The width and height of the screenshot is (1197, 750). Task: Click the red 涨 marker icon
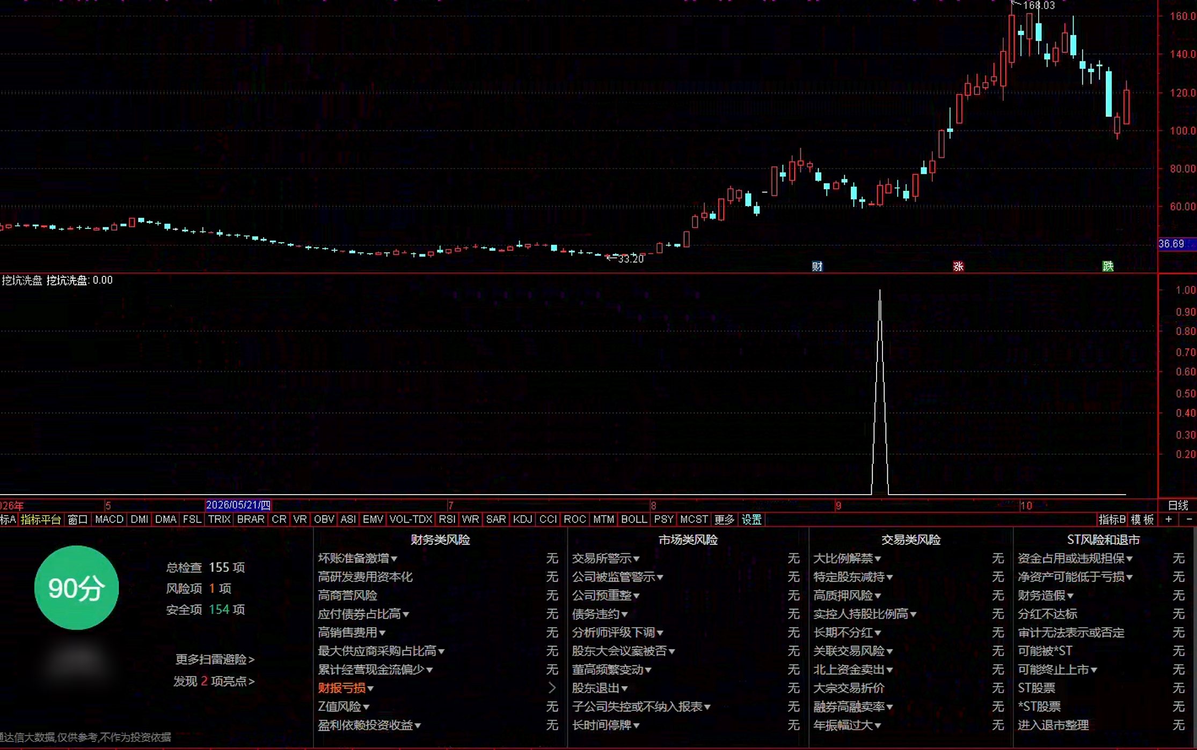point(958,266)
